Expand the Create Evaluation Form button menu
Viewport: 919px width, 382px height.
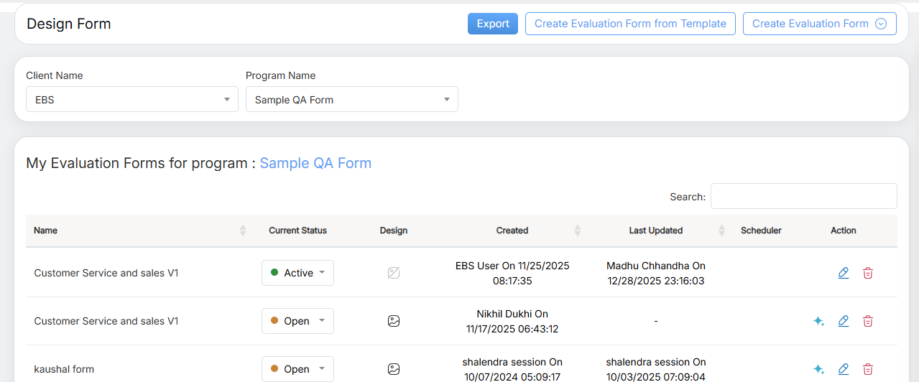click(x=881, y=24)
